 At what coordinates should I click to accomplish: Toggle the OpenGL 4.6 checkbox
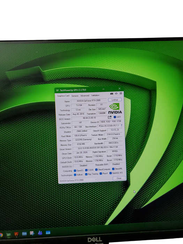click(x=110, y=173)
